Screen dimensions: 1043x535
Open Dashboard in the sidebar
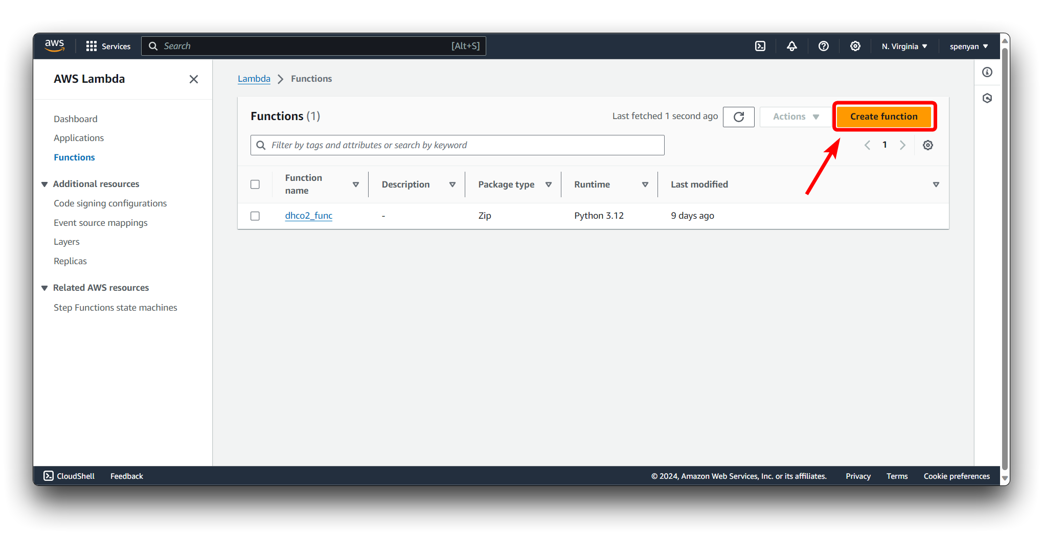(x=76, y=119)
